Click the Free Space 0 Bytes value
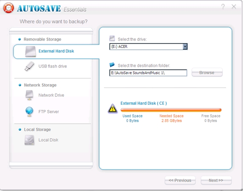 210,120
